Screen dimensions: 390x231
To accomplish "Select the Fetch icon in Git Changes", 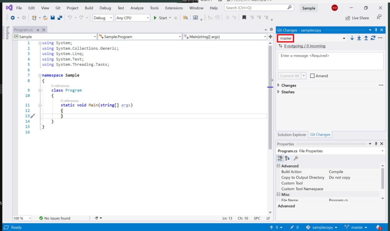I will click(x=352, y=38).
